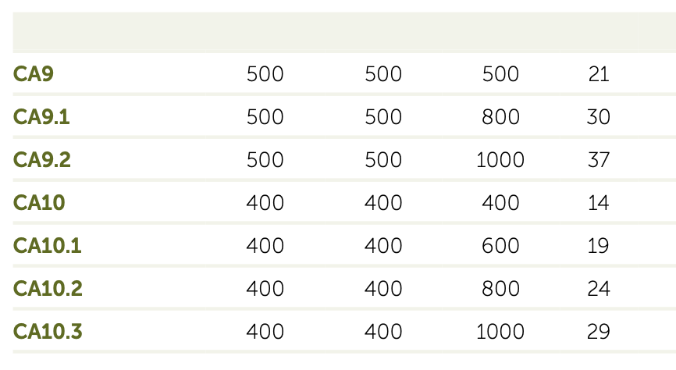Image resolution: width=676 pixels, height=370 pixels.
Task: Click the 800 cell in CA10.2 row
Action: pyautogui.click(x=500, y=289)
